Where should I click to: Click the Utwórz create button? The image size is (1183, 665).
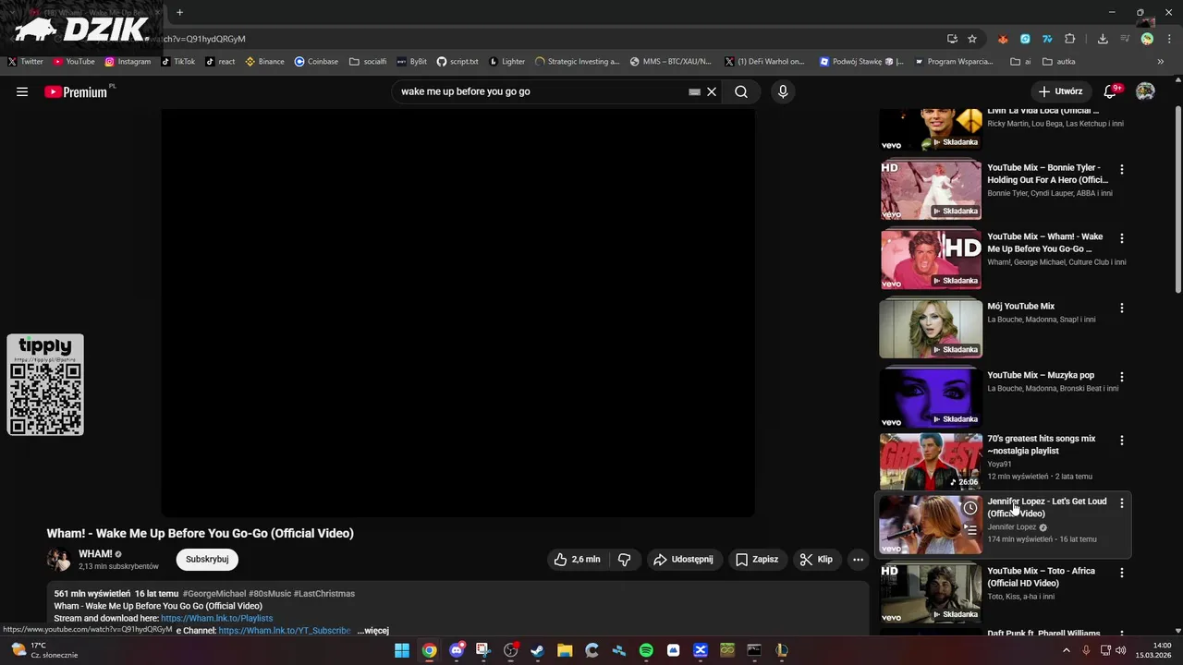coord(1060,91)
